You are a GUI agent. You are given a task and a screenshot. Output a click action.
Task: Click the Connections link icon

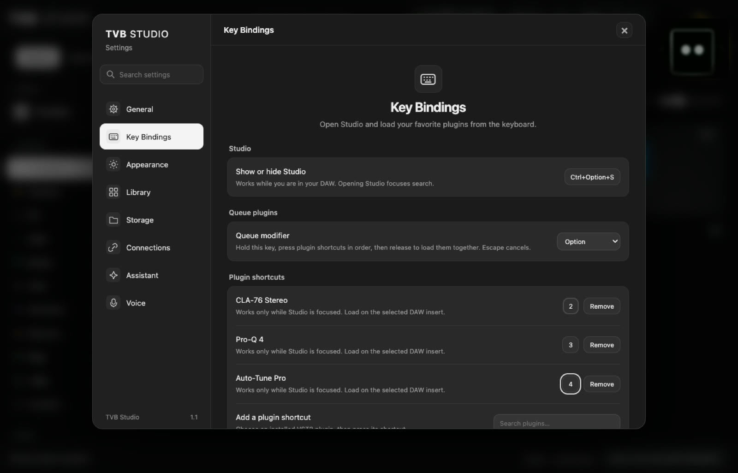click(x=113, y=247)
